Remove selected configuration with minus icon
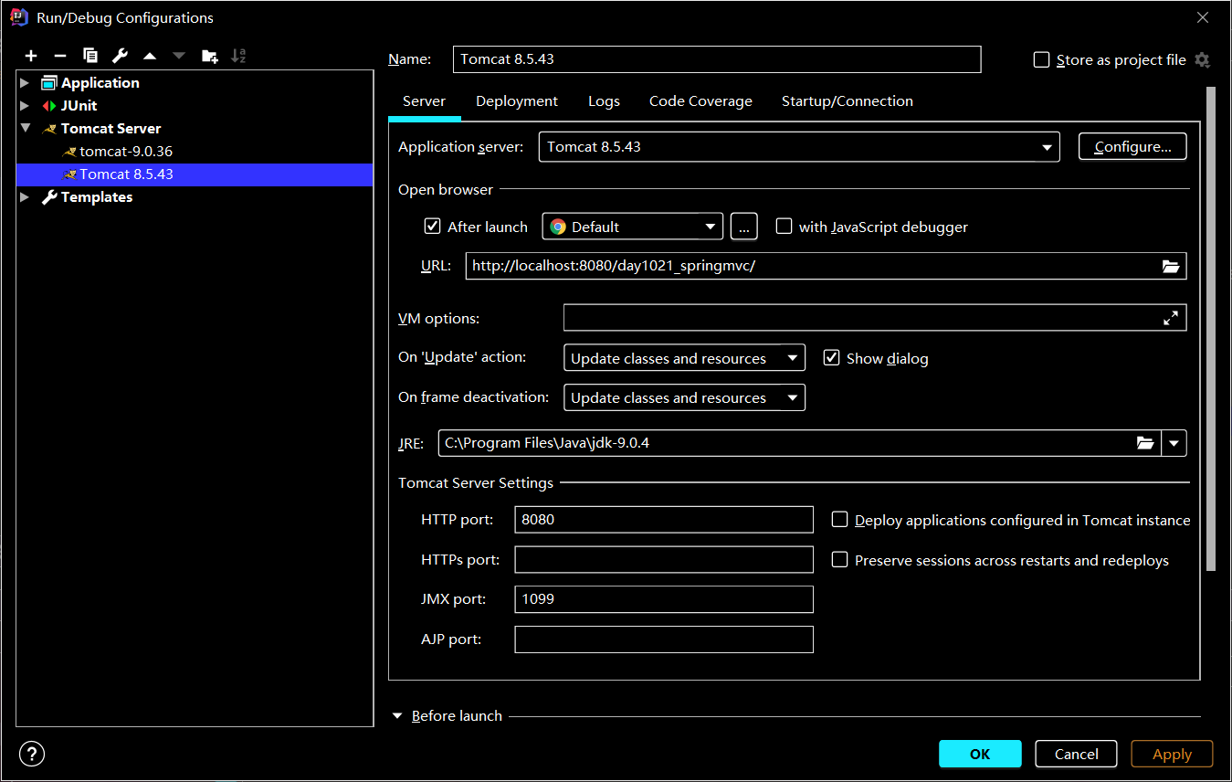The height and width of the screenshot is (782, 1232). pyautogui.click(x=60, y=56)
